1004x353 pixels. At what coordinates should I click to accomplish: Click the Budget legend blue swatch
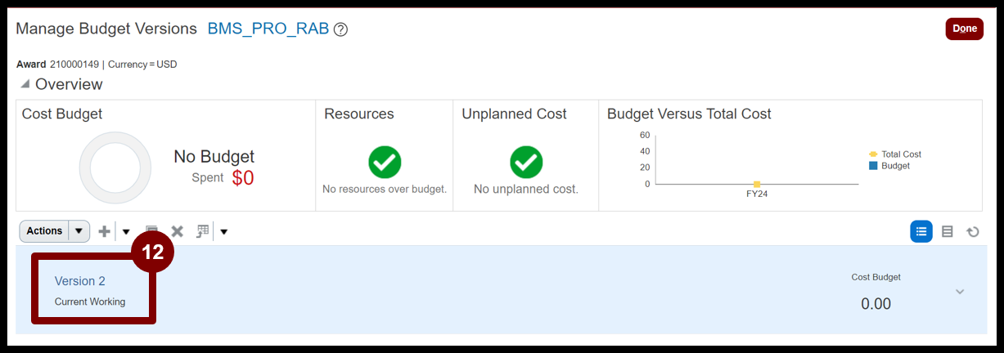[x=873, y=166]
